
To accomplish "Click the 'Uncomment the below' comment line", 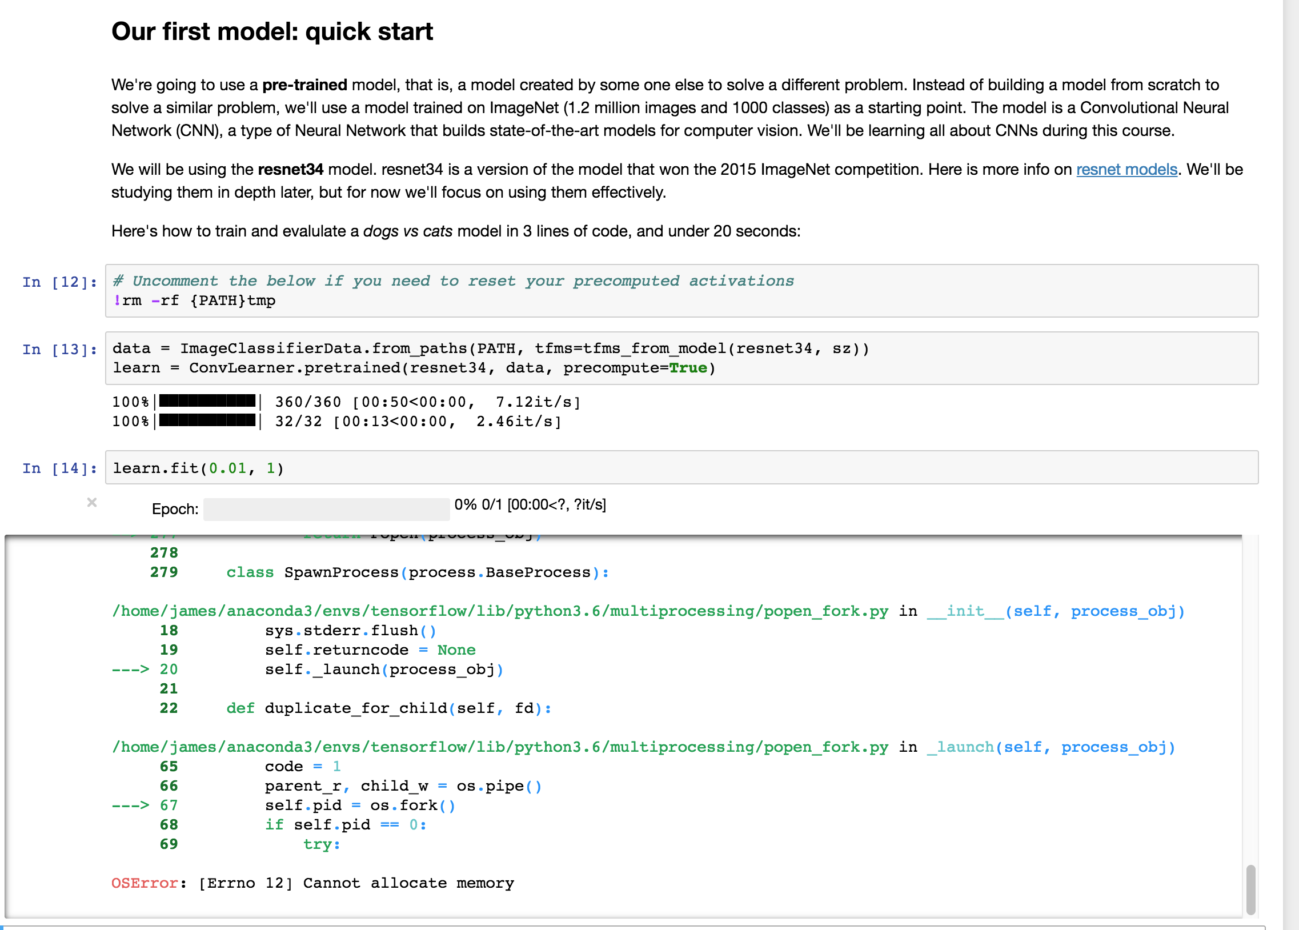I will [452, 281].
